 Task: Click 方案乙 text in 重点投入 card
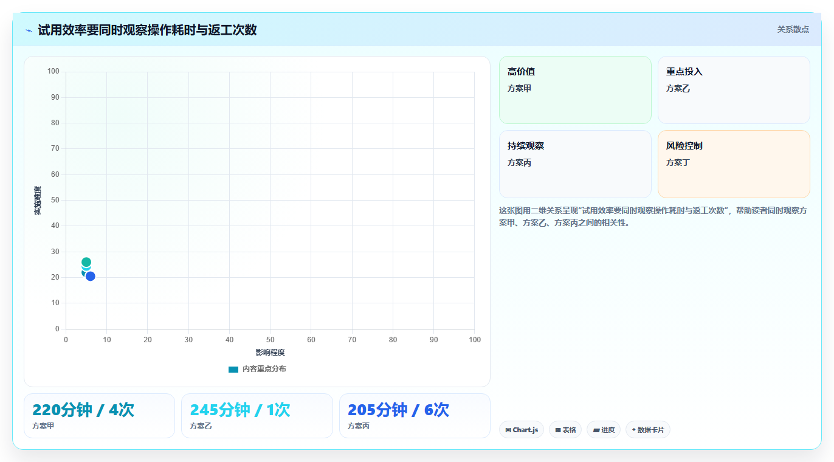tap(678, 88)
